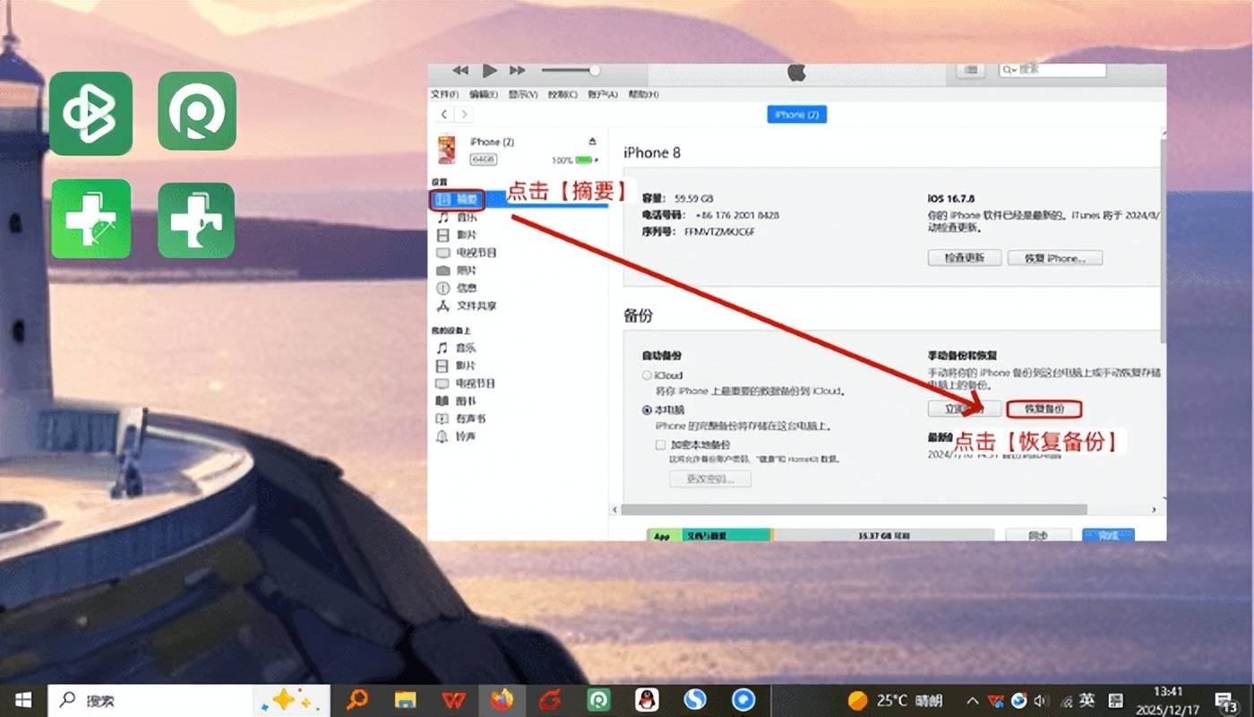Click the list view icon beside search
The width and height of the screenshot is (1254, 717).
click(971, 70)
